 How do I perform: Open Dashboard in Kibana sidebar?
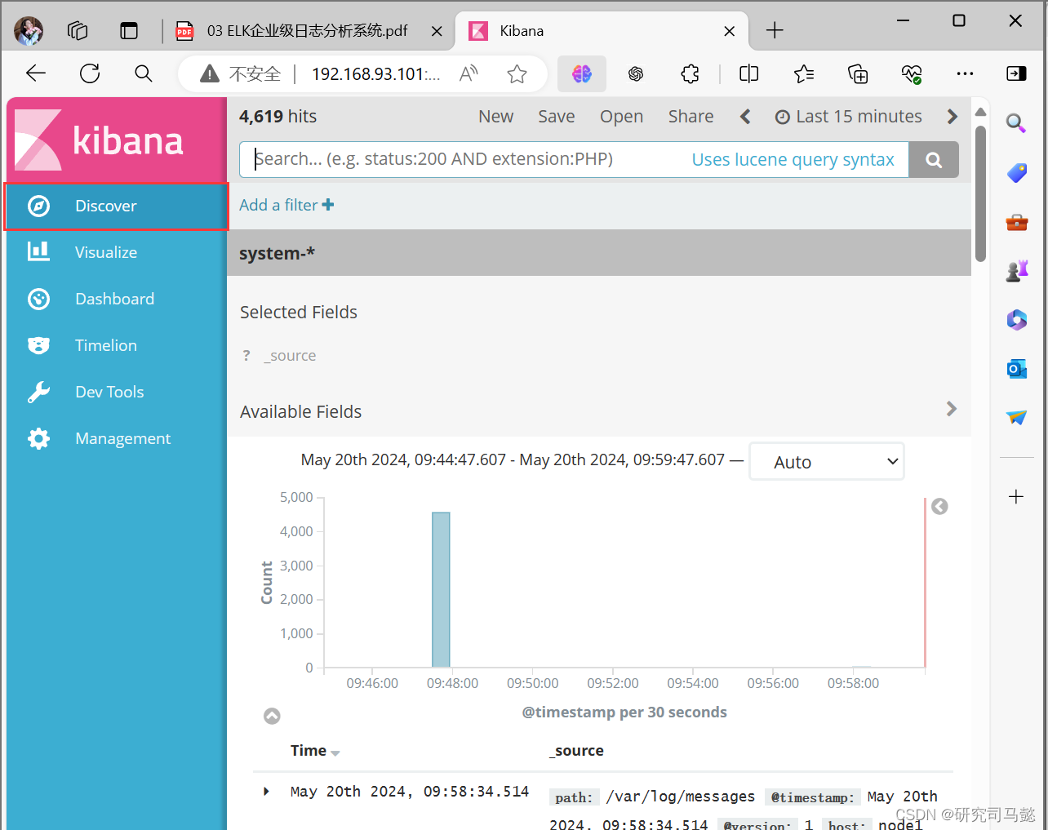(x=117, y=299)
